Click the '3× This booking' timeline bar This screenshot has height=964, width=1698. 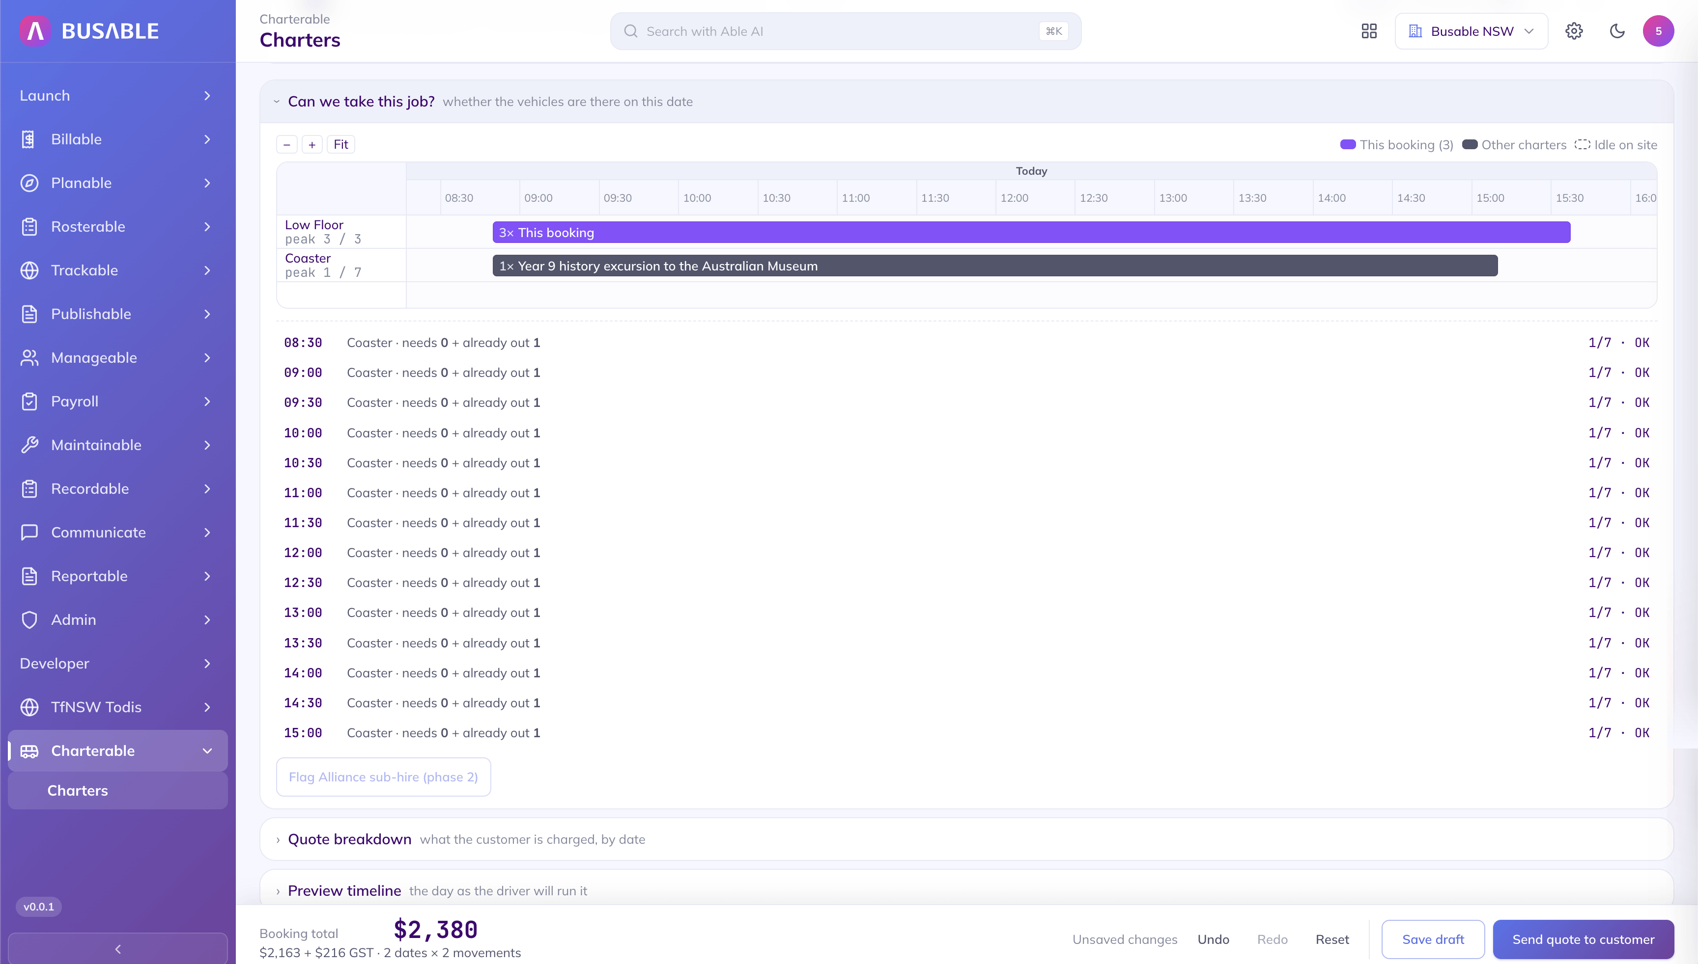click(1031, 232)
